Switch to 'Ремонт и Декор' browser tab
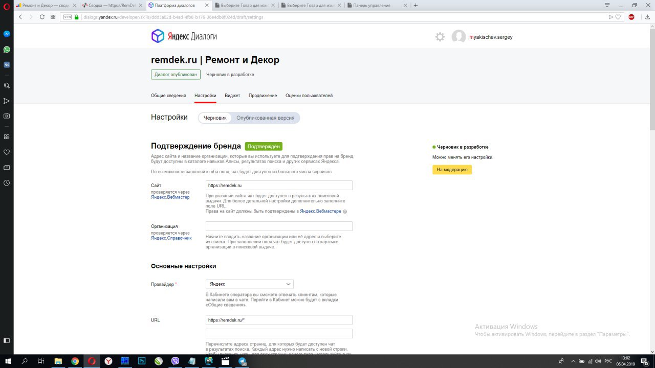 [46, 6]
